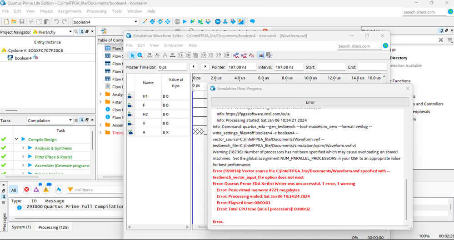The height and width of the screenshot is (240, 454).
Task: Click the Invert waveform value icon
Action: 196,55
